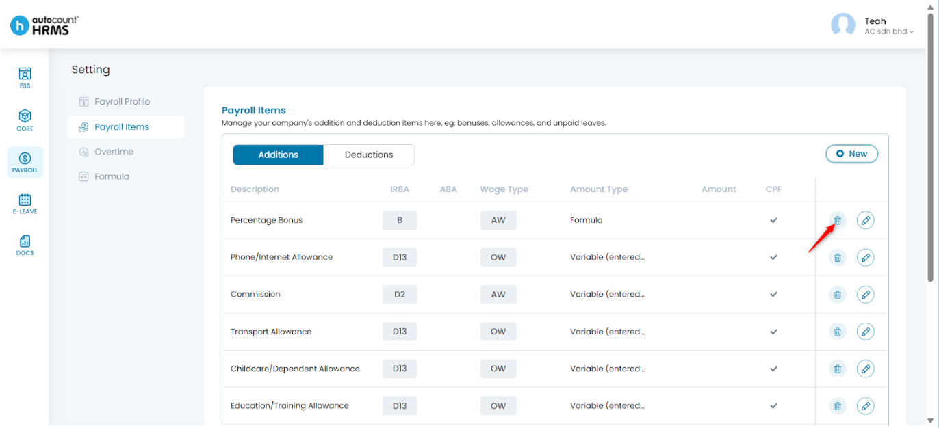The image size is (939, 428).
Task: Click the Amount column header
Action: (719, 189)
